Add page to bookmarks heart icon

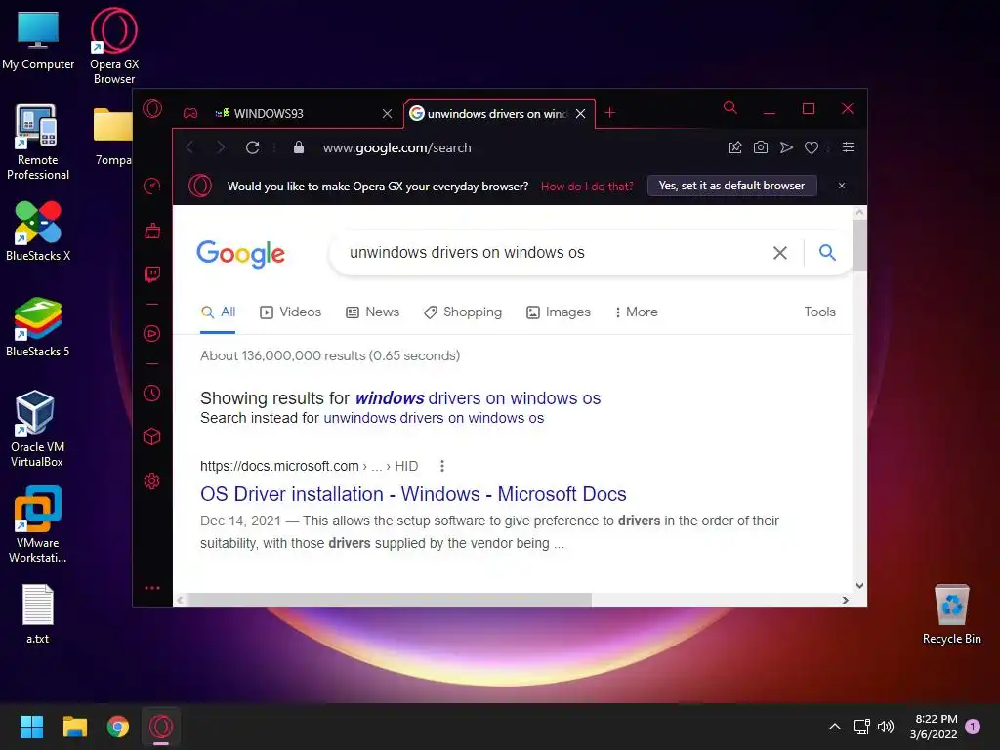coord(812,147)
